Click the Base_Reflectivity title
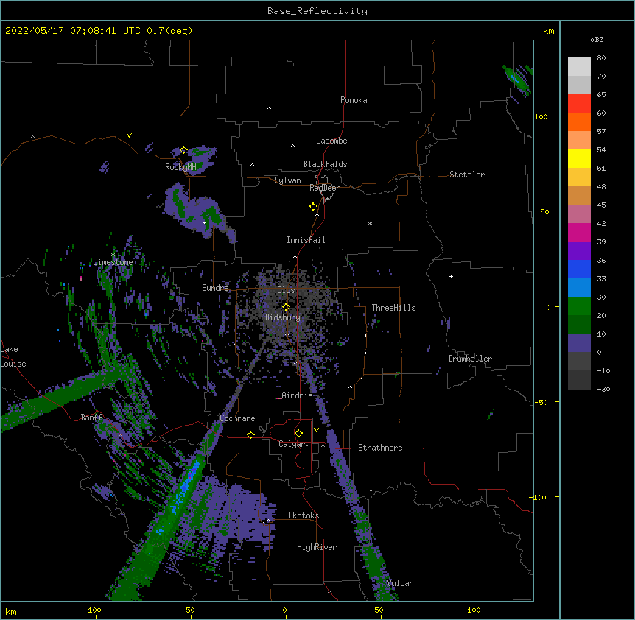The height and width of the screenshot is (620, 635). point(317,11)
